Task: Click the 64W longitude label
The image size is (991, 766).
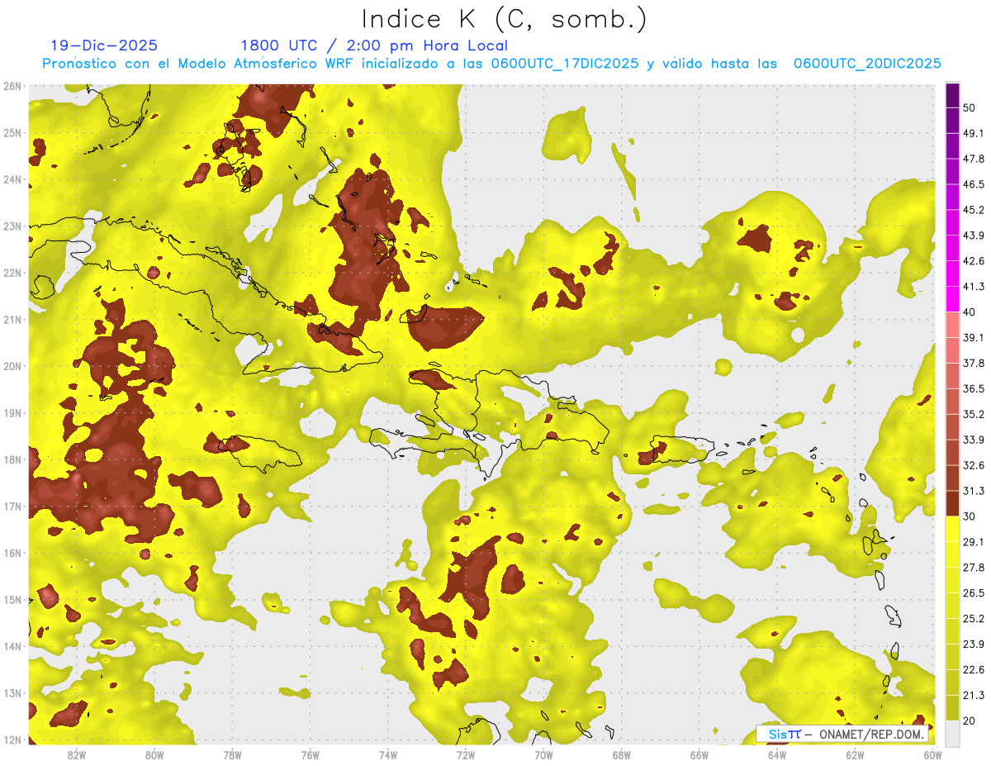Action: tap(776, 754)
